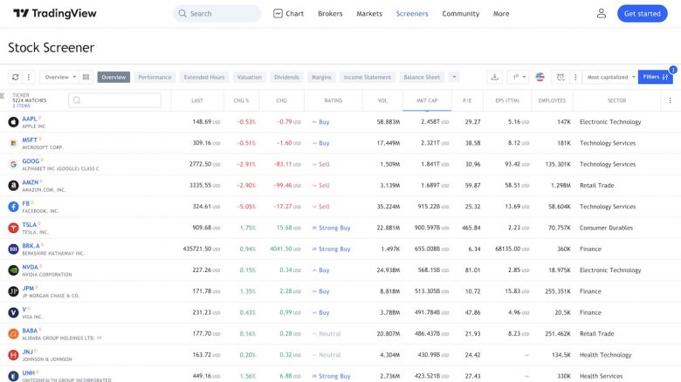Viewport: 681px width, 382px height.
Task: Sort by the CHG % column header
Action: point(242,100)
